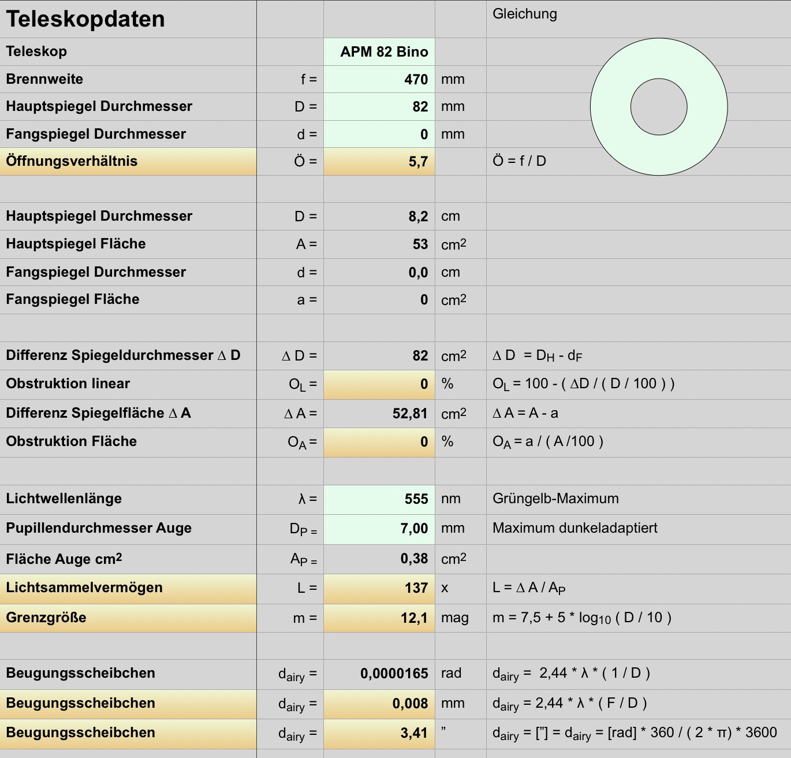Select the APM 82 Bino telescope name cell
The width and height of the screenshot is (791, 758).
(x=379, y=52)
